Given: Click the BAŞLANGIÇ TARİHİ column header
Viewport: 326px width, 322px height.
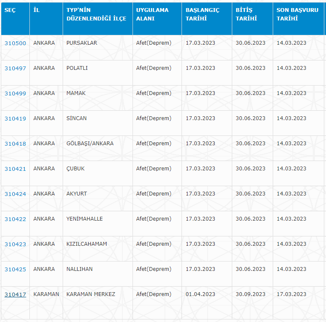Looking at the screenshot, I should 202,14.
